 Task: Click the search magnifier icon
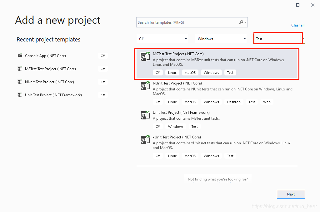pos(241,22)
